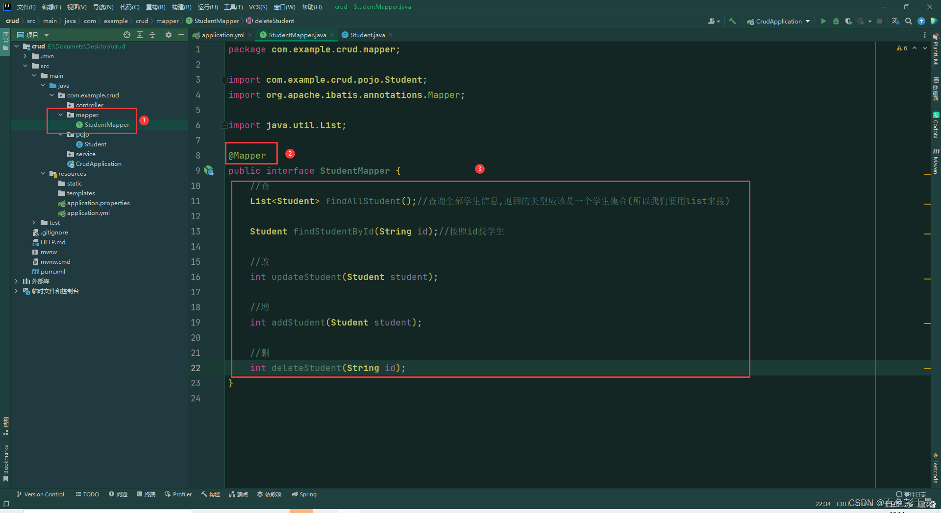Click the caret position 22:34 in status bar
941x513 pixels.
click(823, 504)
